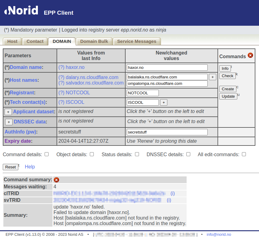Screen dimensions: 259x241
Task: Expand the DNSSEC data section
Action: (9, 122)
